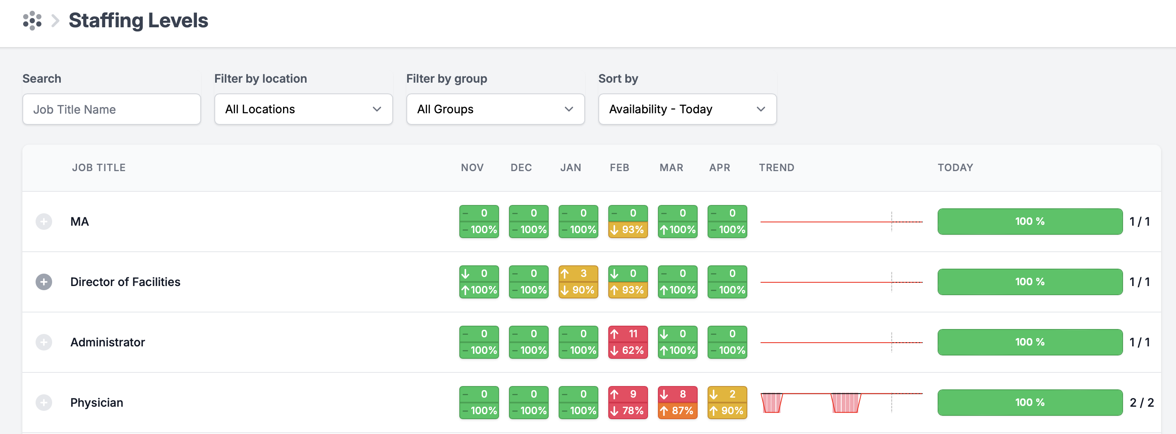Open the Availability - Today sort dropdown

(688, 109)
